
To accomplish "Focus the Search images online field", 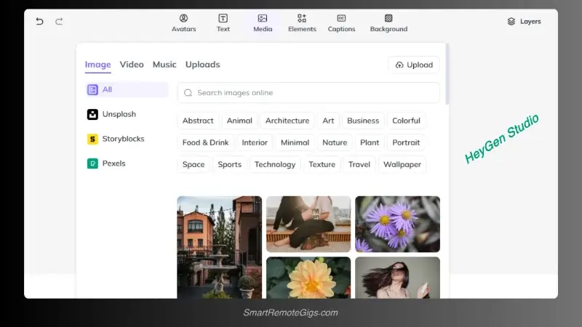I will (x=308, y=93).
